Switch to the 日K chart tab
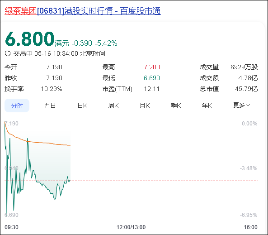 83,106
